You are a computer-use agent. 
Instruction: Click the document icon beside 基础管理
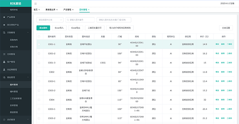tap(4, 77)
